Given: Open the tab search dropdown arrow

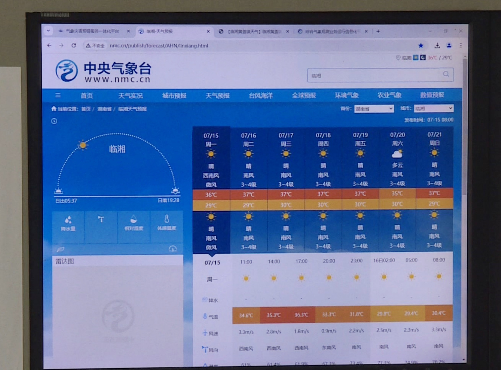Looking at the screenshot, I should point(48,31).
